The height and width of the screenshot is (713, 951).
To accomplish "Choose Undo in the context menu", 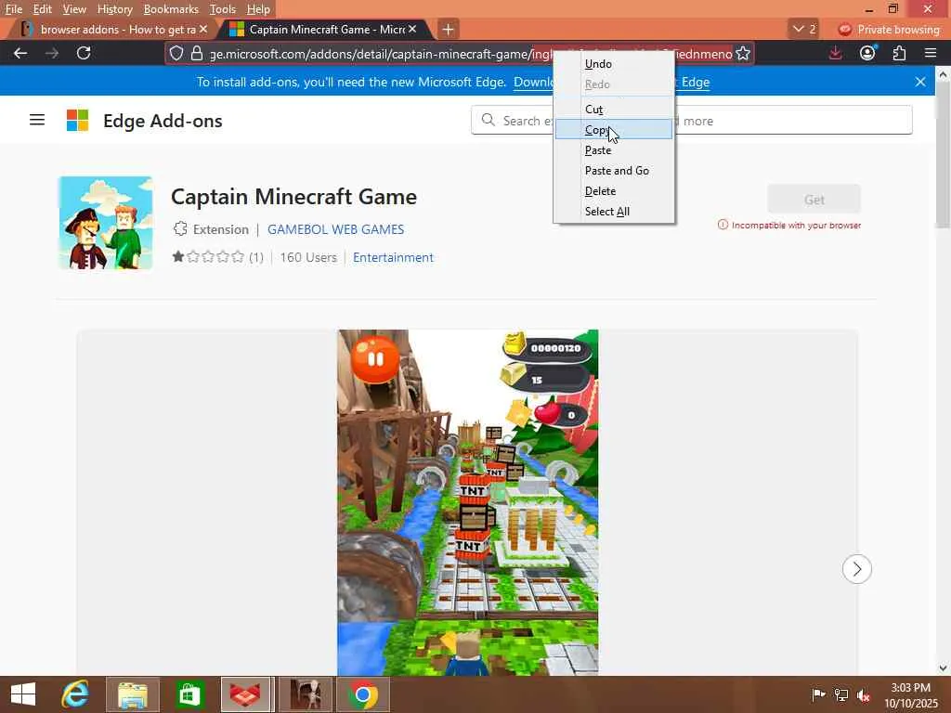I will click(614, 64).
